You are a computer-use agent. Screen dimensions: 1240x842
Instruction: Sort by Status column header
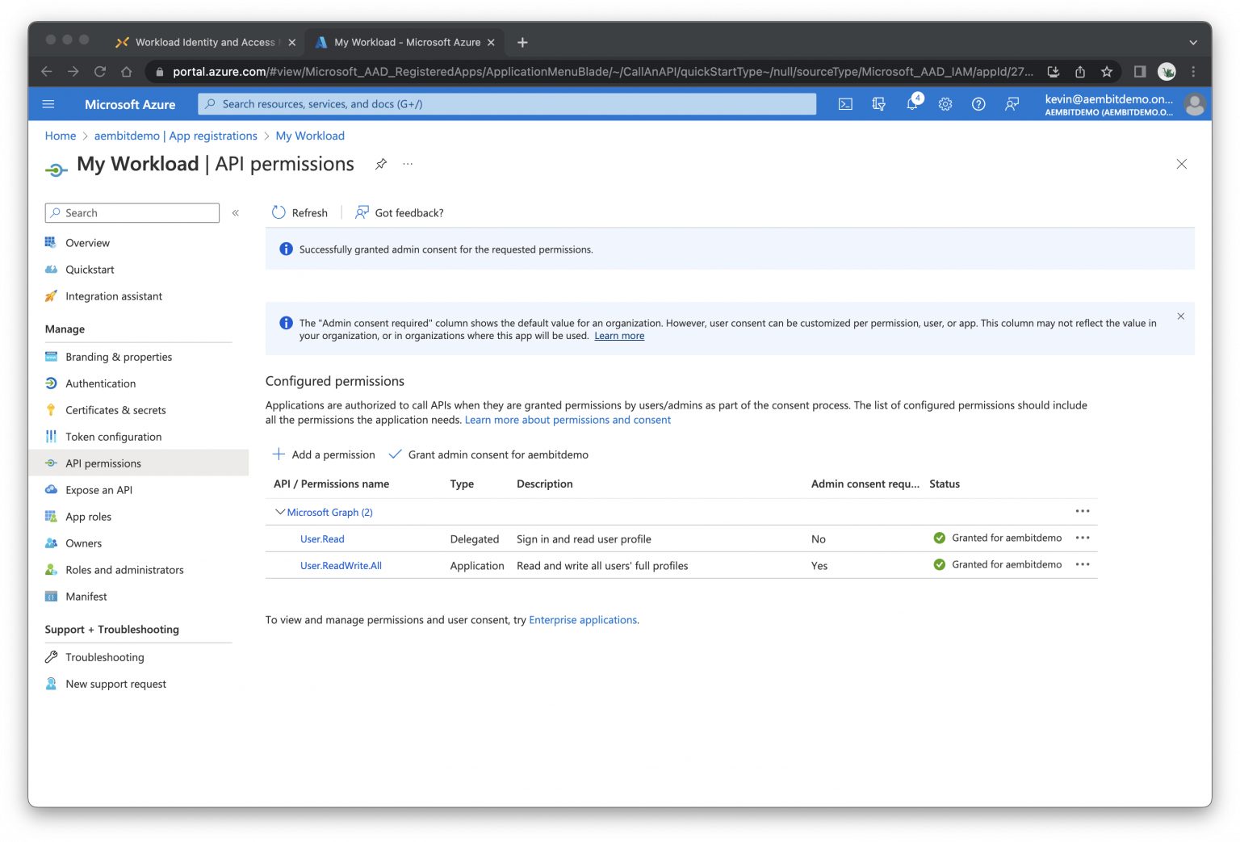pyautogui.click(x=945, y=484)
